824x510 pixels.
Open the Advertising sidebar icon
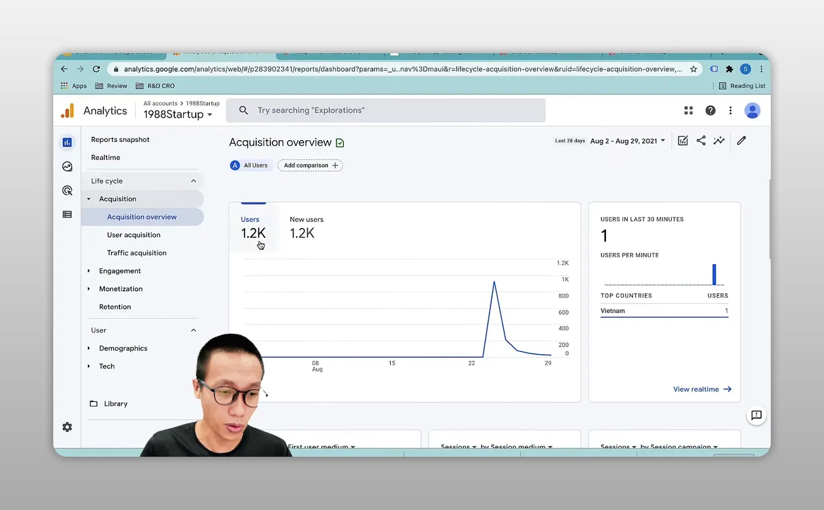pos(67,191)
